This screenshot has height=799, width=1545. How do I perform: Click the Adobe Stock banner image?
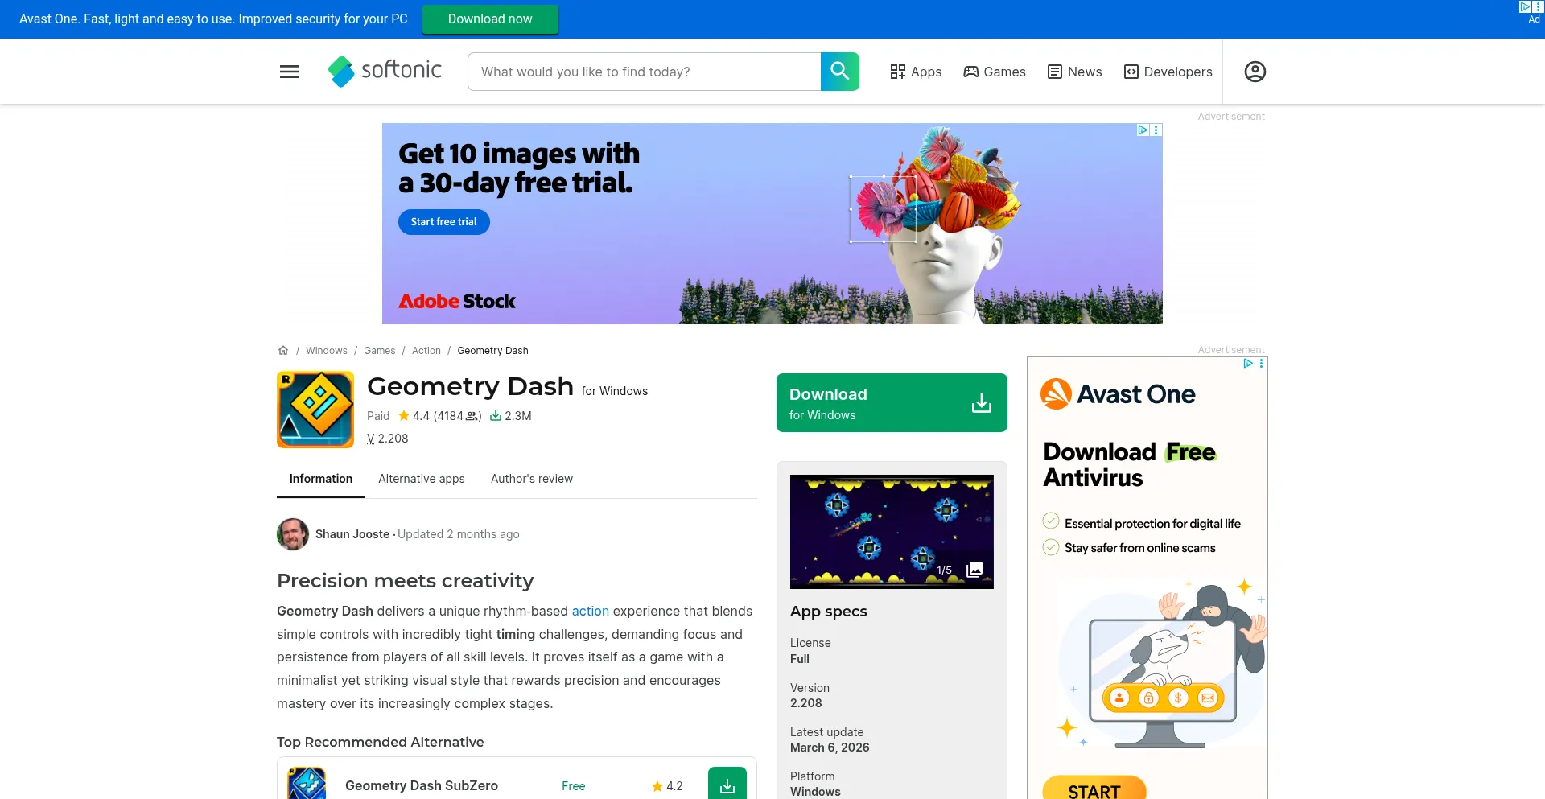click(772, 224)
